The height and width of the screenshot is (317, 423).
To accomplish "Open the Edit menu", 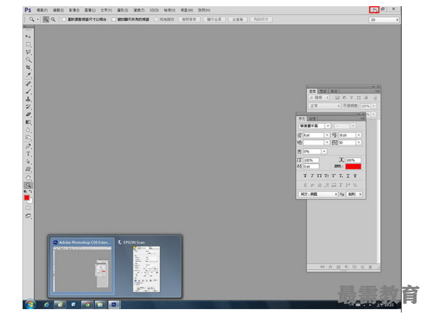I will coord(58,10).
